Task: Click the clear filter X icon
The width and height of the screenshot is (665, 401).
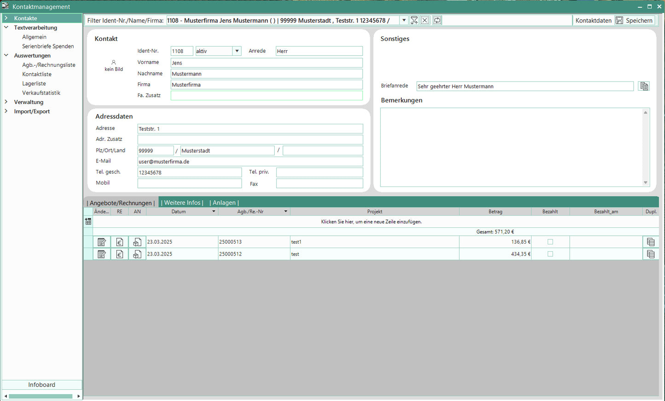Action: [x=425, y=20]
